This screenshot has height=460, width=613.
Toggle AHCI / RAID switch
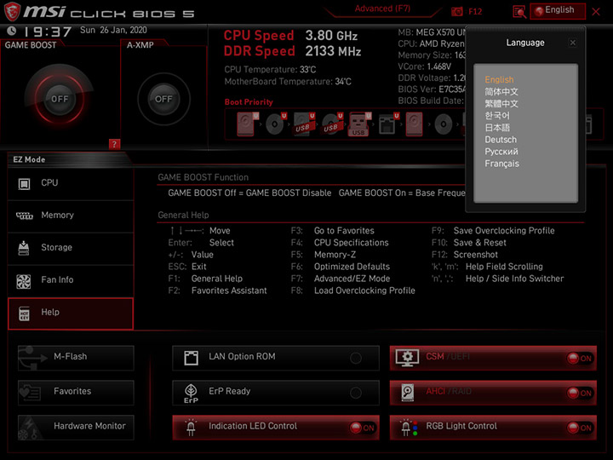[x=580, y=393]
